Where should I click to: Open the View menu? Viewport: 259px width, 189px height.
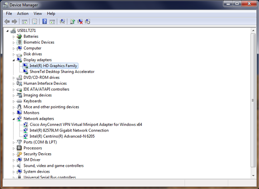[x=38, y=14]
